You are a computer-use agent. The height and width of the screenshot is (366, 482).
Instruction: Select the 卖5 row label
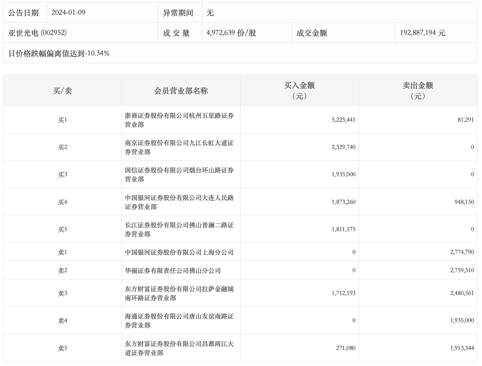coord(63,348)
